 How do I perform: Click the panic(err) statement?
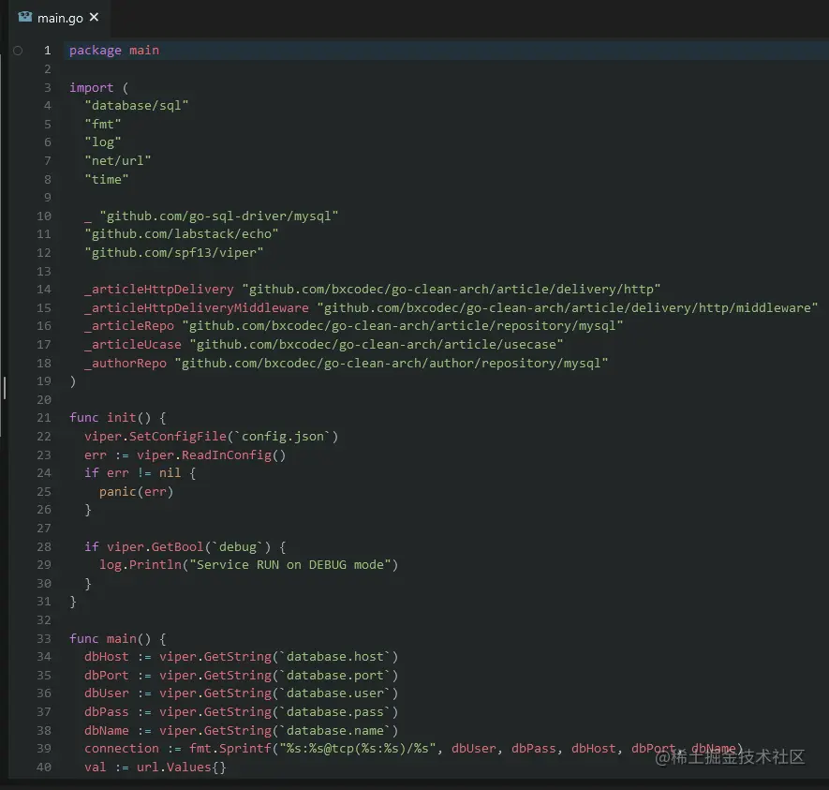coord(137,492)
